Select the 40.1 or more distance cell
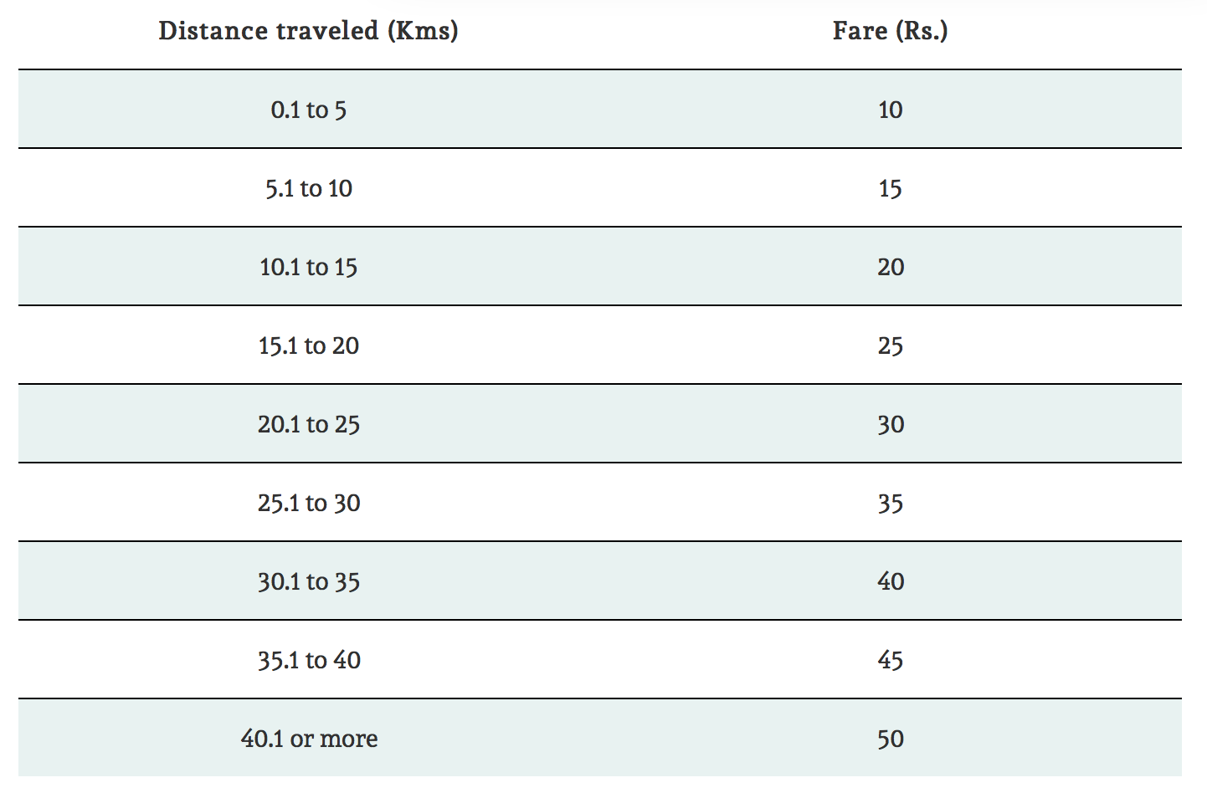1207x793 pixels. coord(308,739)
